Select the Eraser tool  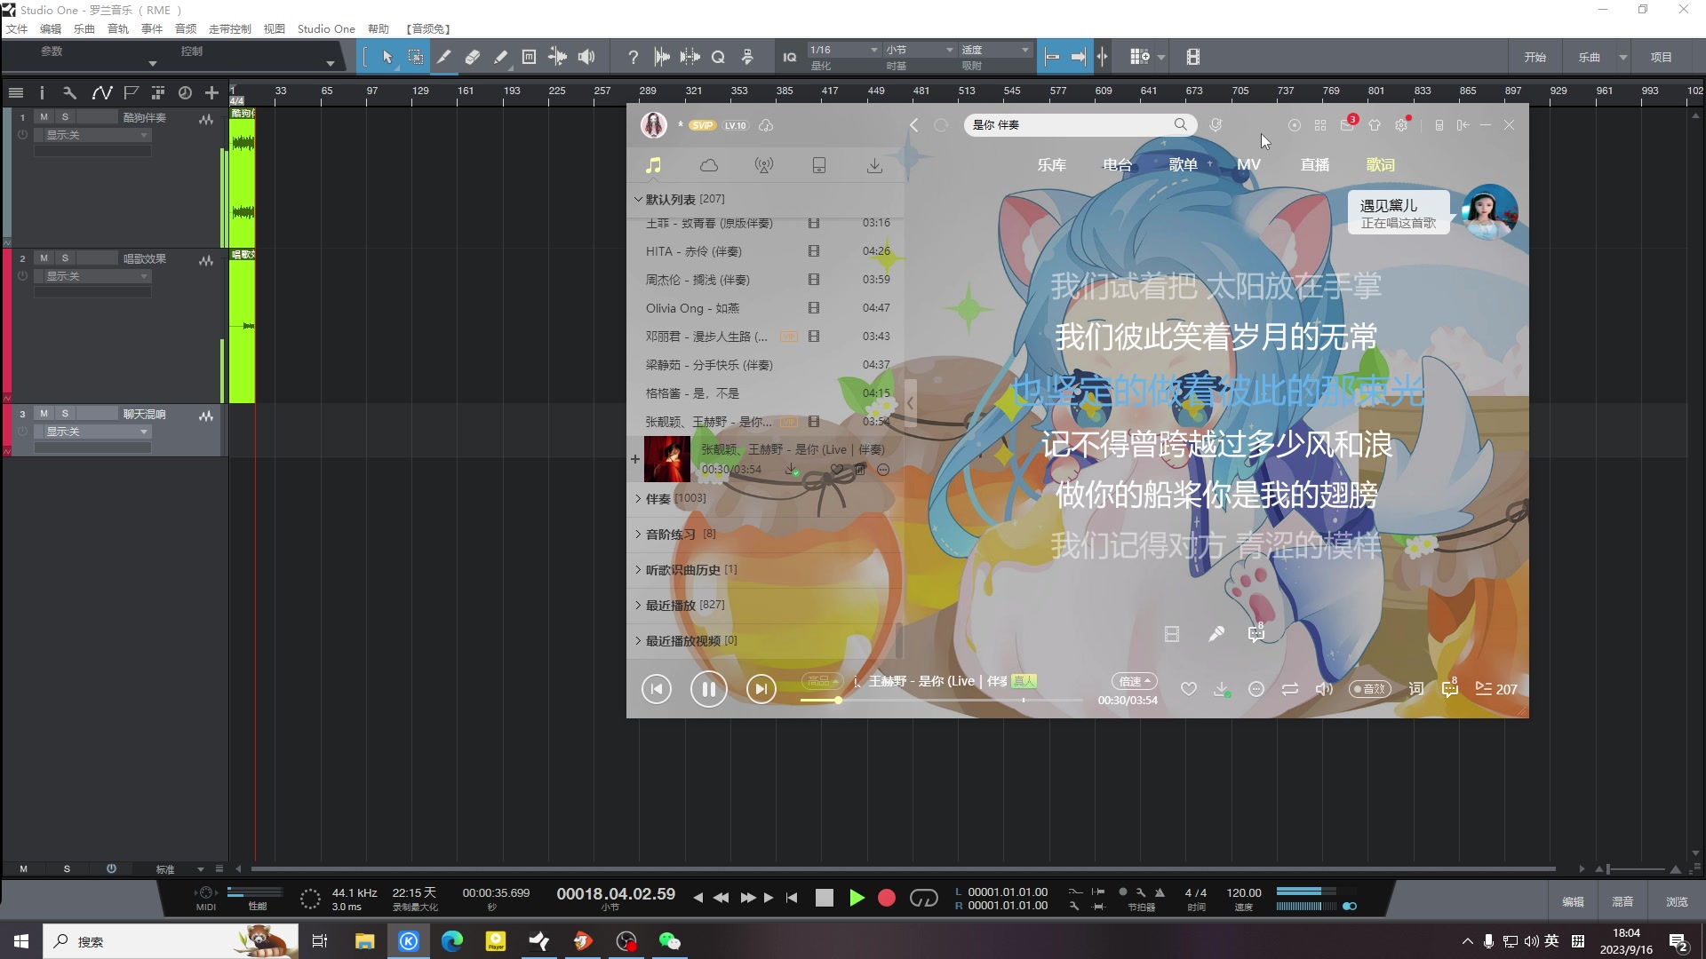[473, 57]
